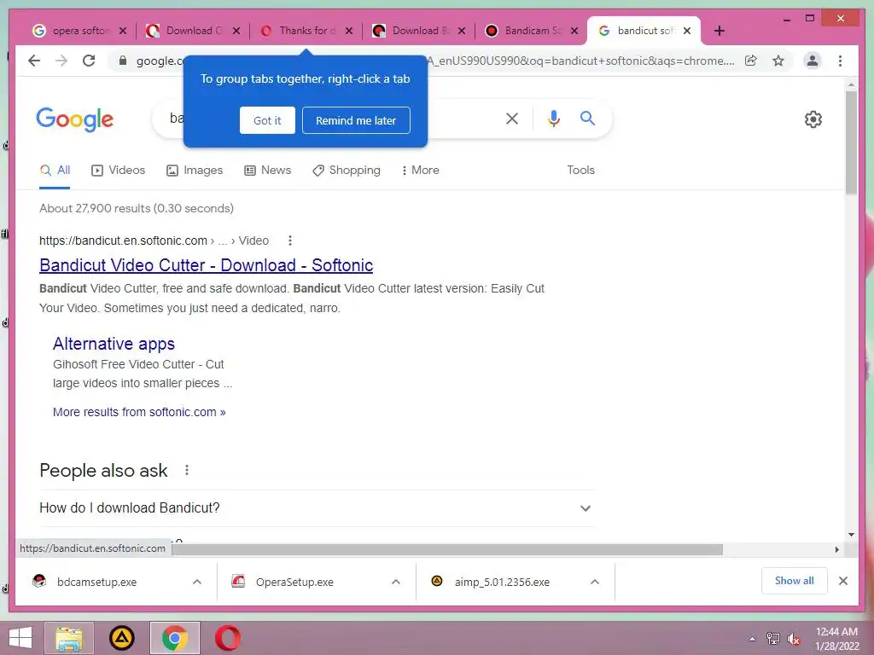Select the Videos search filter

point(118,170)
